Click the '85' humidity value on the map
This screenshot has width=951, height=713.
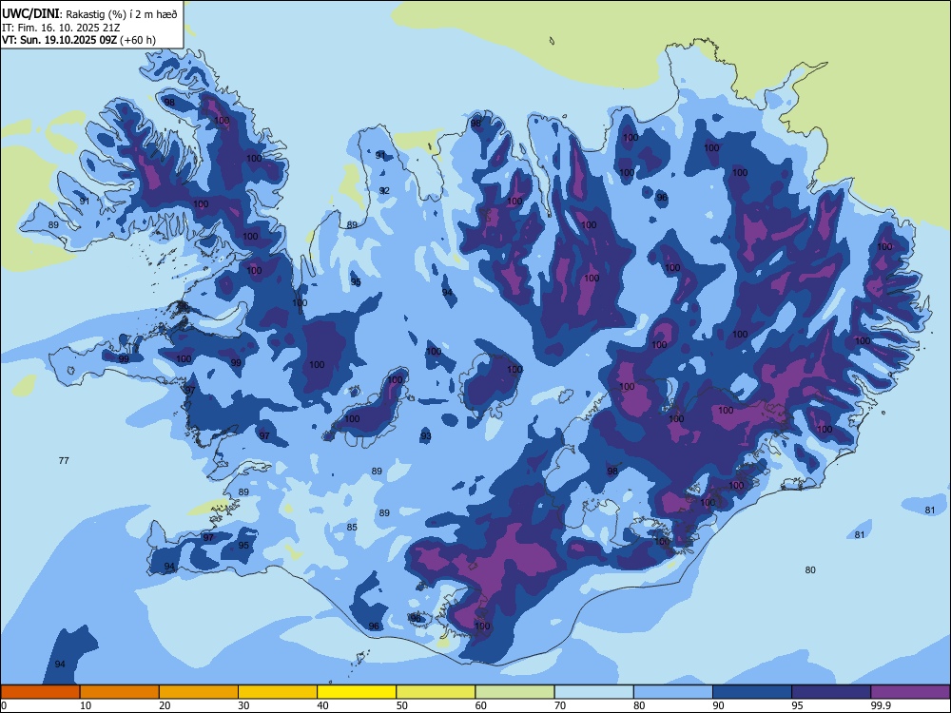pyautogui.click(x=352, y=528)
